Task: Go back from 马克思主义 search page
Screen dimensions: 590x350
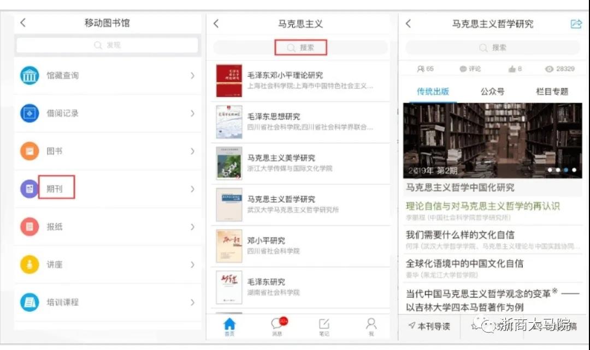Action: point(216,24)
